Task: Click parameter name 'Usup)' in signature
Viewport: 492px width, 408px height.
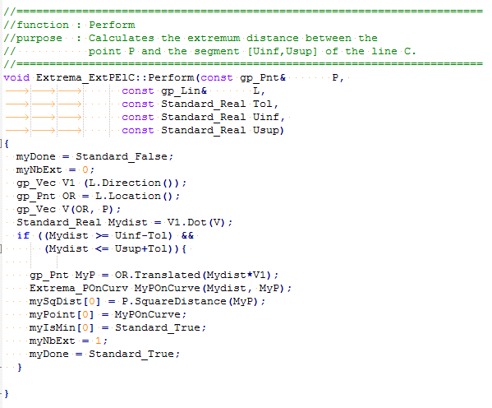Action: [x=269, y=130]
